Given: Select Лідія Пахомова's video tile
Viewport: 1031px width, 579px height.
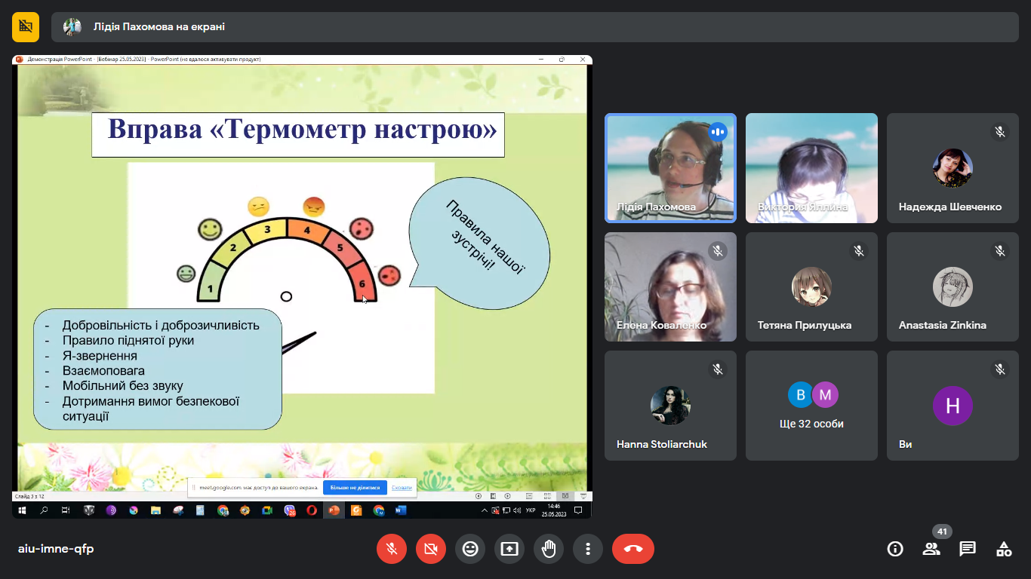Looking at the screenshot, I should 670,168.
